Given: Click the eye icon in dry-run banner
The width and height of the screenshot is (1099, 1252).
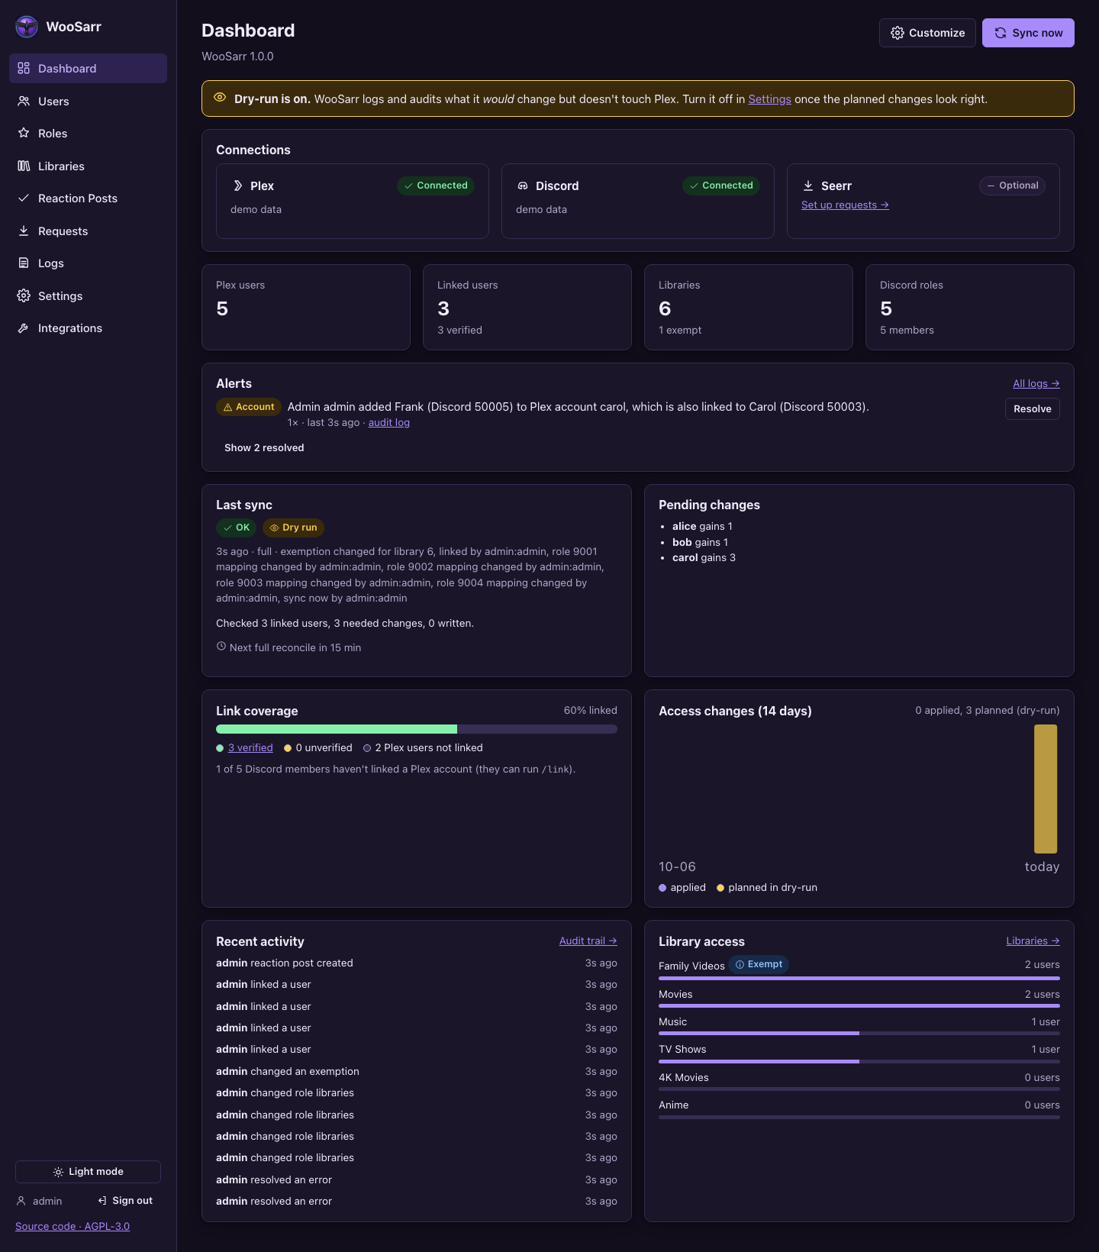Looking at the screenshot, I should coord(220,98).
